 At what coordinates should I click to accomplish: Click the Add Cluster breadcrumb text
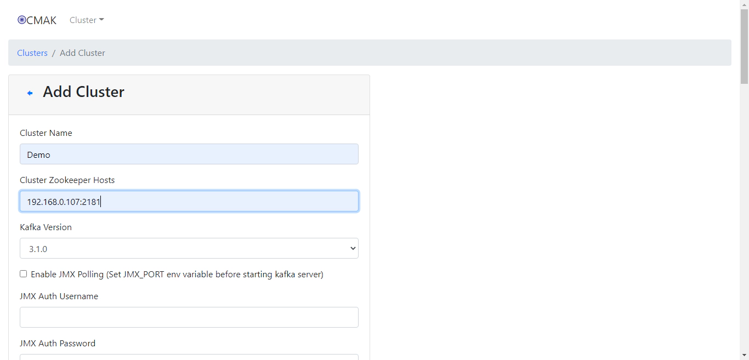(82, 53)
